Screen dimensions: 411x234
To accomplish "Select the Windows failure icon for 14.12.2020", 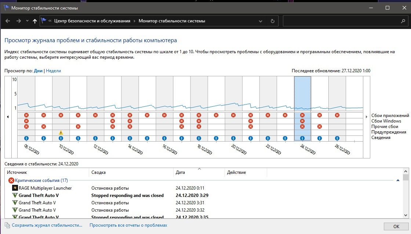I will pos(130,121).
